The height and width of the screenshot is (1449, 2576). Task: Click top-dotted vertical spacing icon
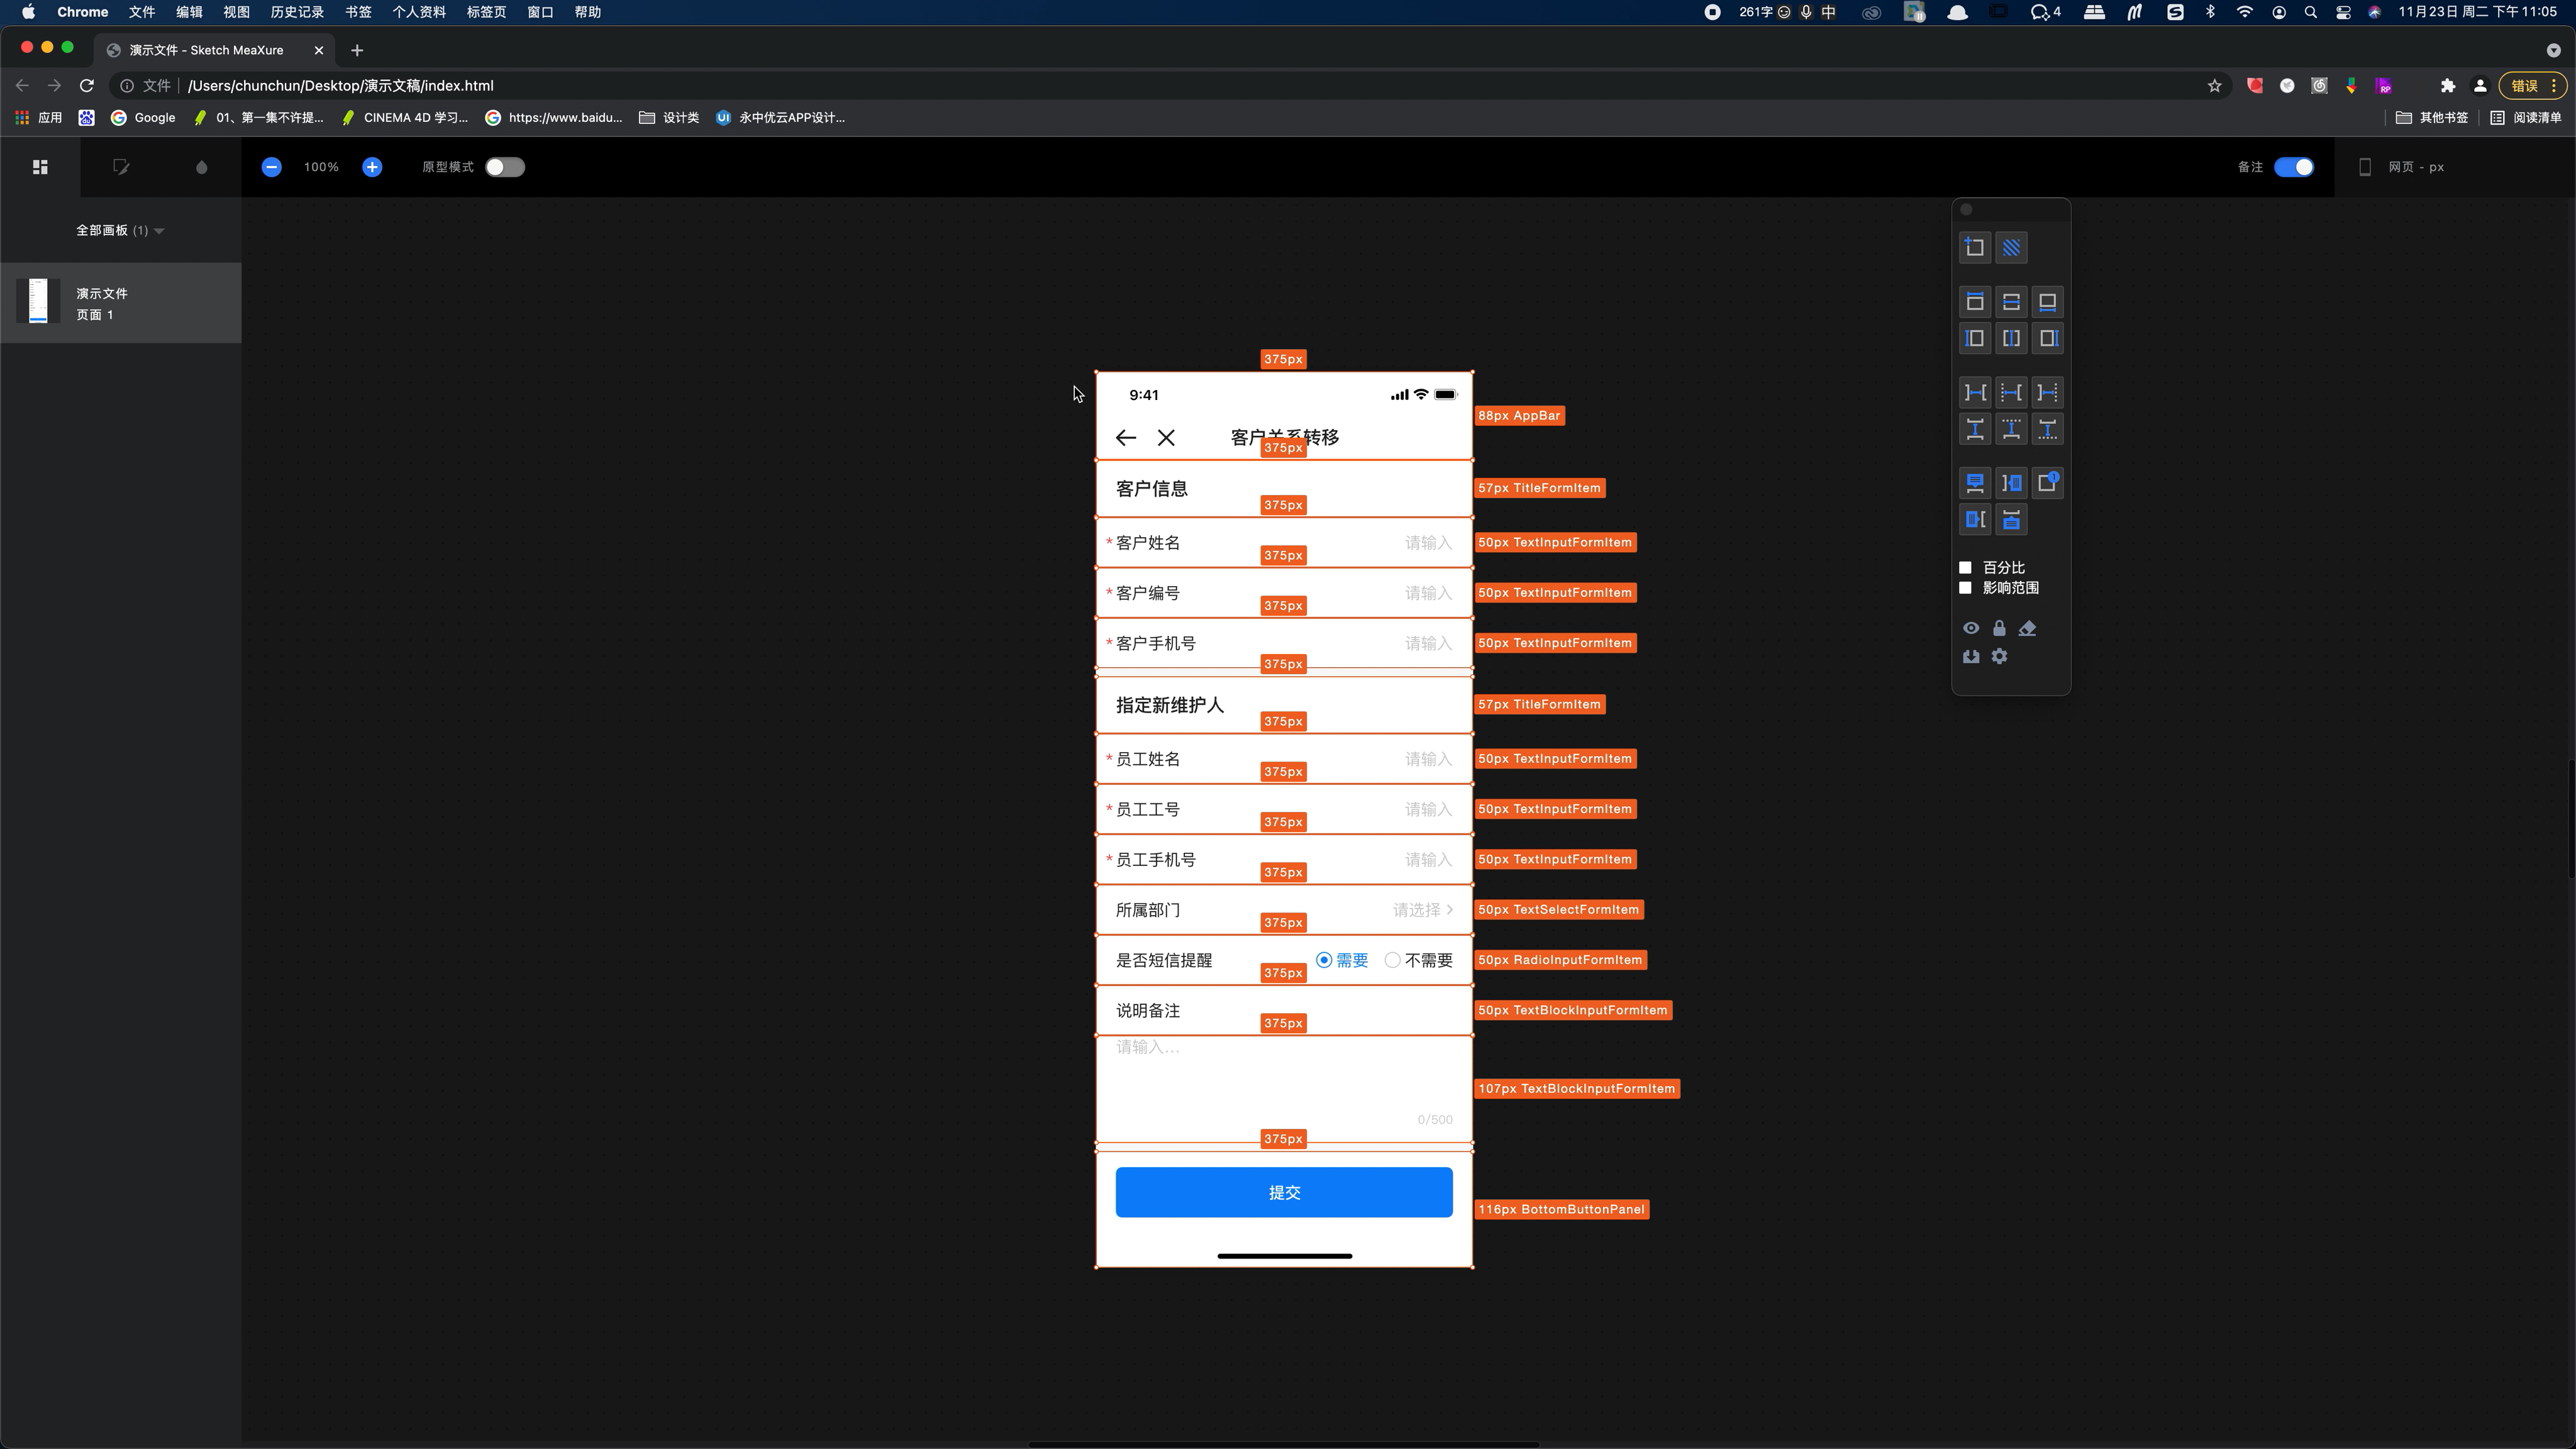click(x=2011, y=429)
